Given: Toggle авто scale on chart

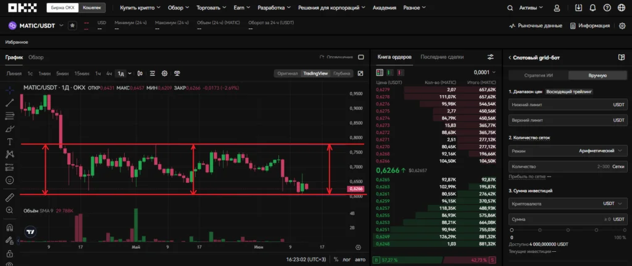Looking at the screenshot, I should click(x=360, y=260).
